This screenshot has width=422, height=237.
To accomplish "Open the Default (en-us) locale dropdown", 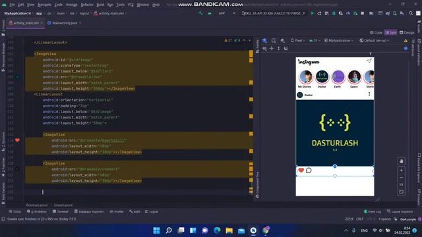I will [x=375, y=41].
